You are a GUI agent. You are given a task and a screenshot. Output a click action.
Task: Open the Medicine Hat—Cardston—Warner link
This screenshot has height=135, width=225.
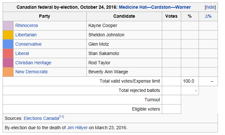(x=155, y=7)
